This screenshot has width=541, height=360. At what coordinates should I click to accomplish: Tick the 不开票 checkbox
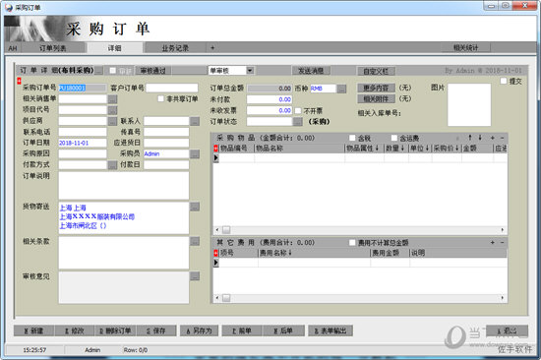(298, 111)
